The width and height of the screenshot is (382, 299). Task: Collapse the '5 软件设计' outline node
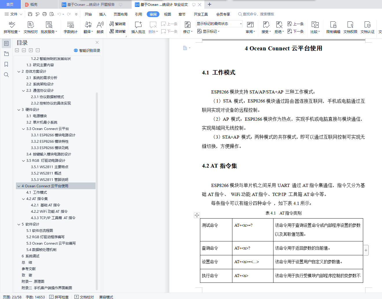point(19,224)
